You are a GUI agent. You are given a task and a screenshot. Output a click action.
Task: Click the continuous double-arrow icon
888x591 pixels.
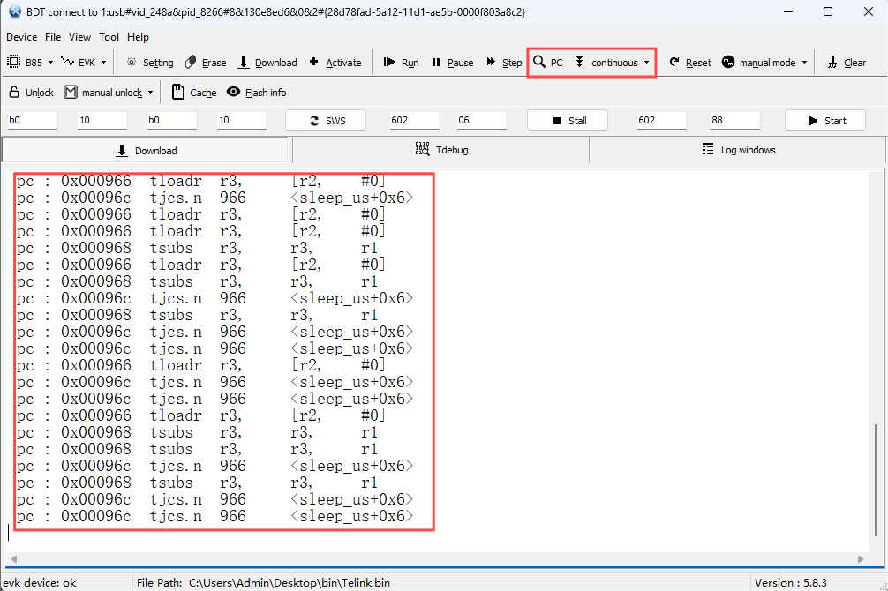click(x=579, y=62)
